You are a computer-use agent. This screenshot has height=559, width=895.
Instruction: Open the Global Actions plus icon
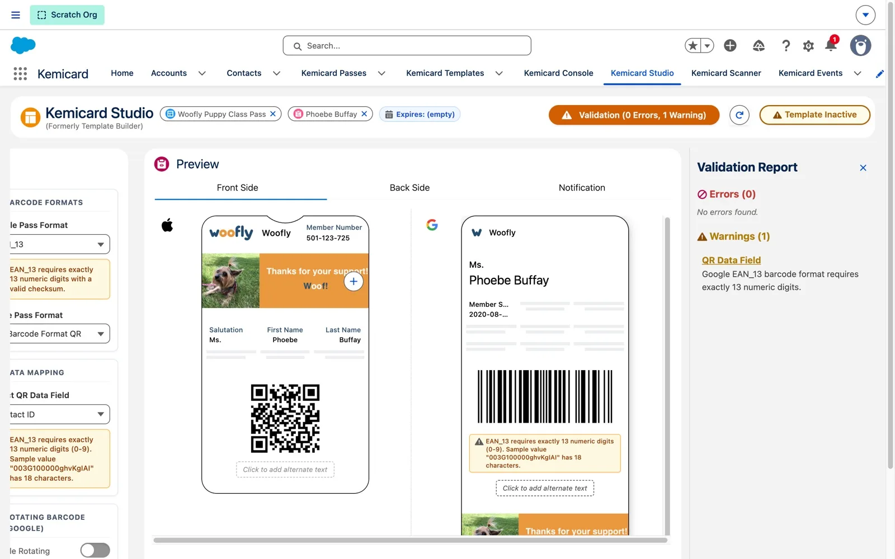[x=730, y=46]
